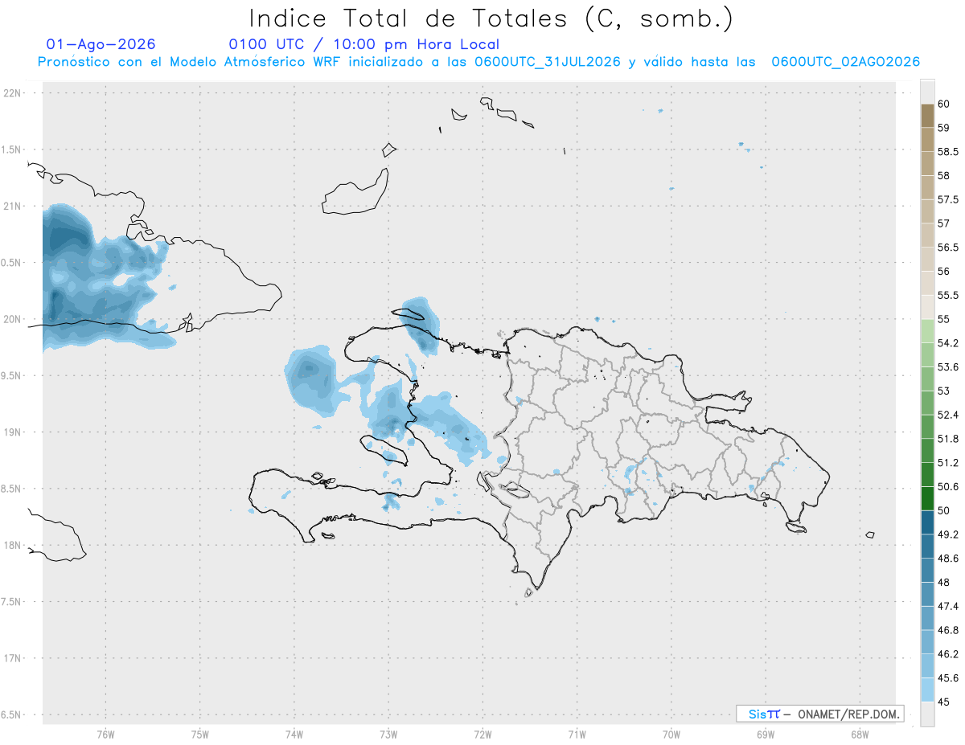Click the colorbar label '45.6'

pyautogui.click(x=947, y=677)
